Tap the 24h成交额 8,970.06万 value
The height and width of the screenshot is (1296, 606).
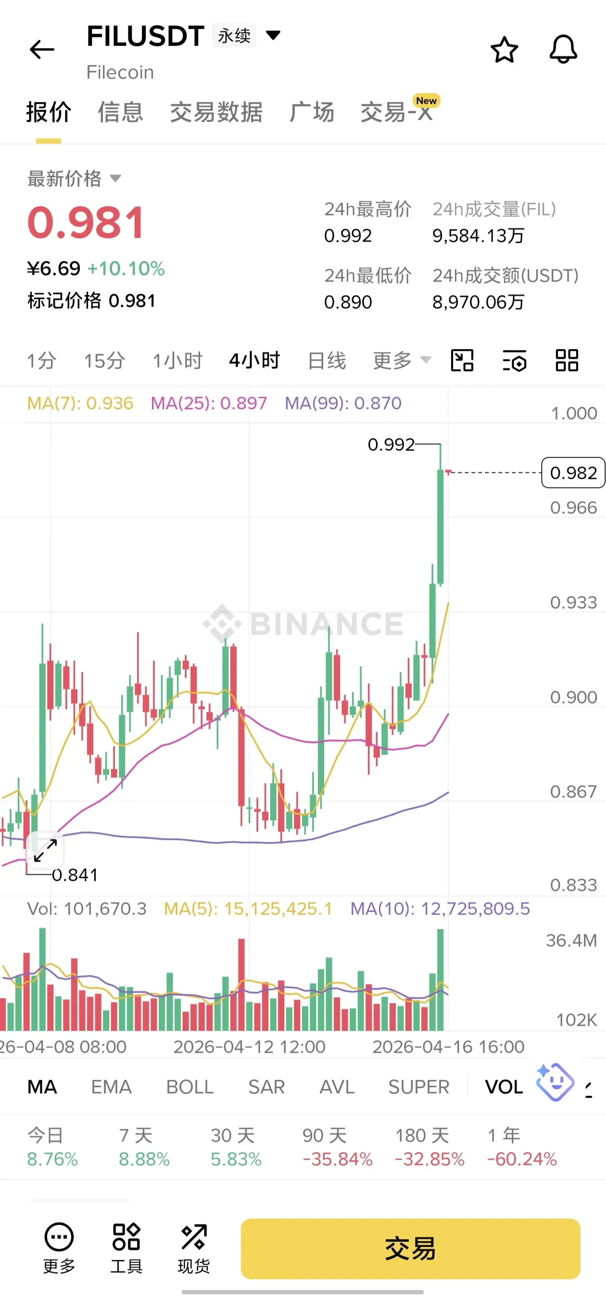click(x=479, y=302)
